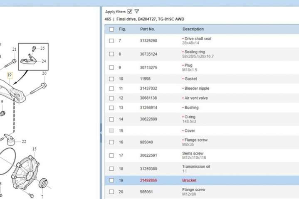Click part number 30622699 for O-ring
Screen dimensions: 299x199
click(x=148, y=119)
